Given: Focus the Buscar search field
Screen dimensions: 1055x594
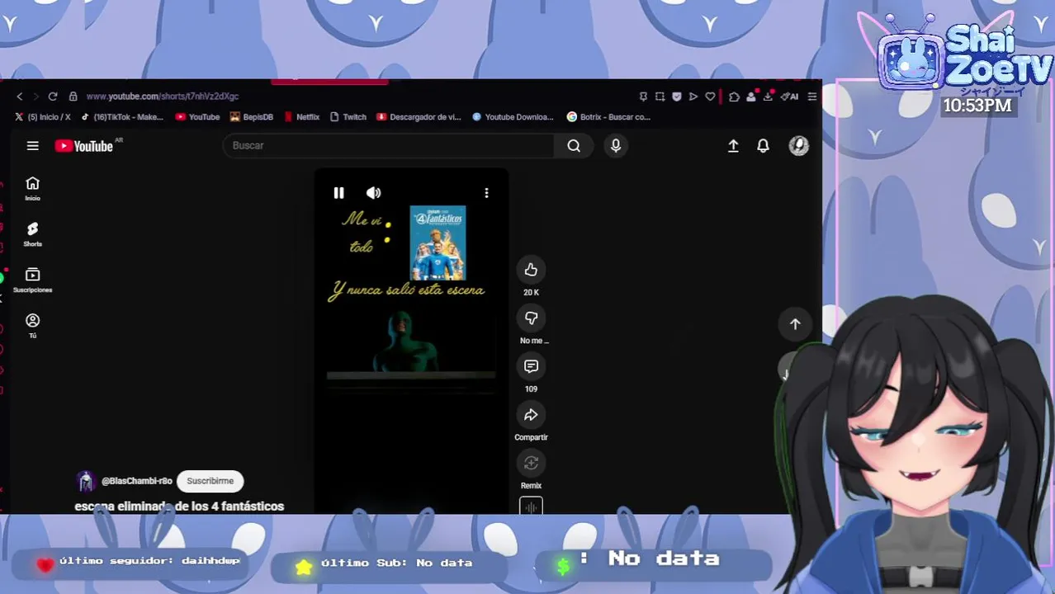Looking at the screenshot, I should [388, 145].
